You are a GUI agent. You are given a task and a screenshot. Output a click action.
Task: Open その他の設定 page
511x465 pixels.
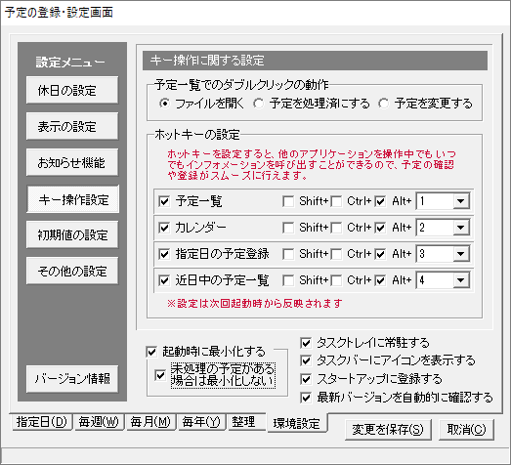click(x=72, y=271)
